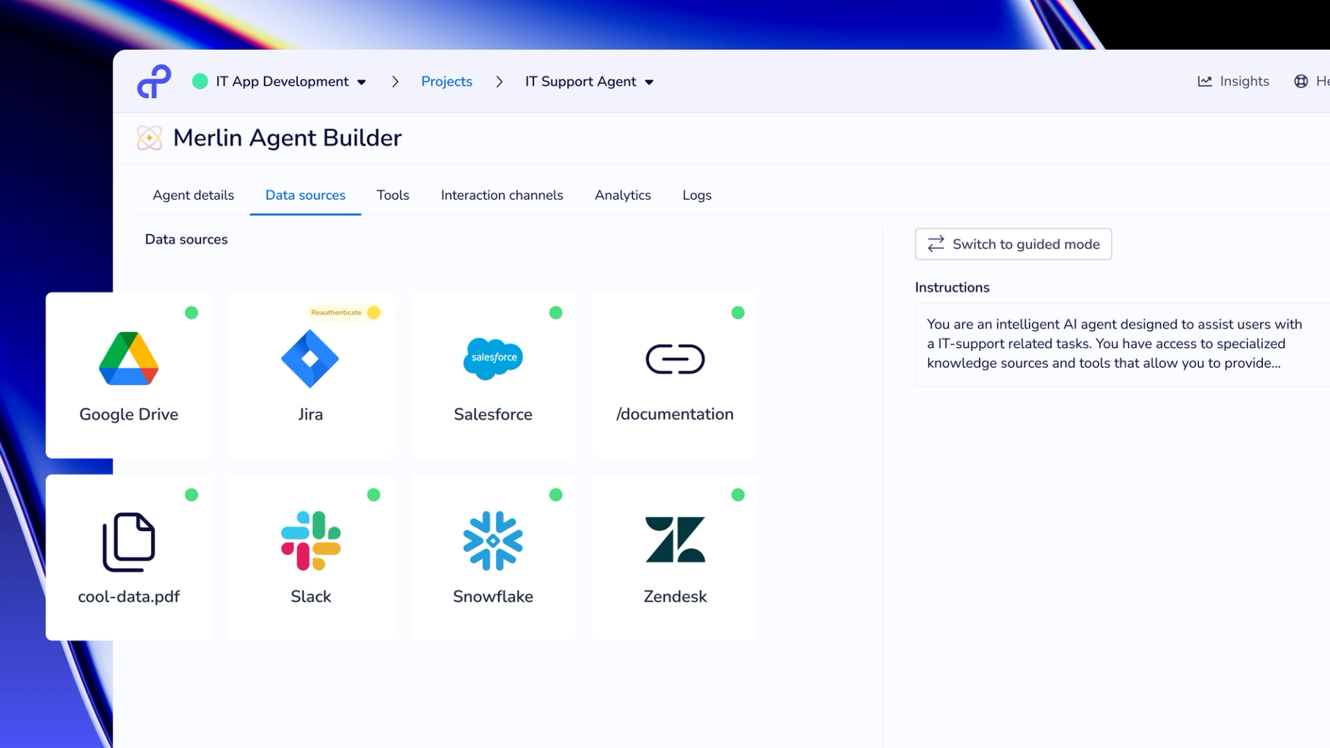Click the app logo in the header
Screen dimensions: 1330x748
154,82
